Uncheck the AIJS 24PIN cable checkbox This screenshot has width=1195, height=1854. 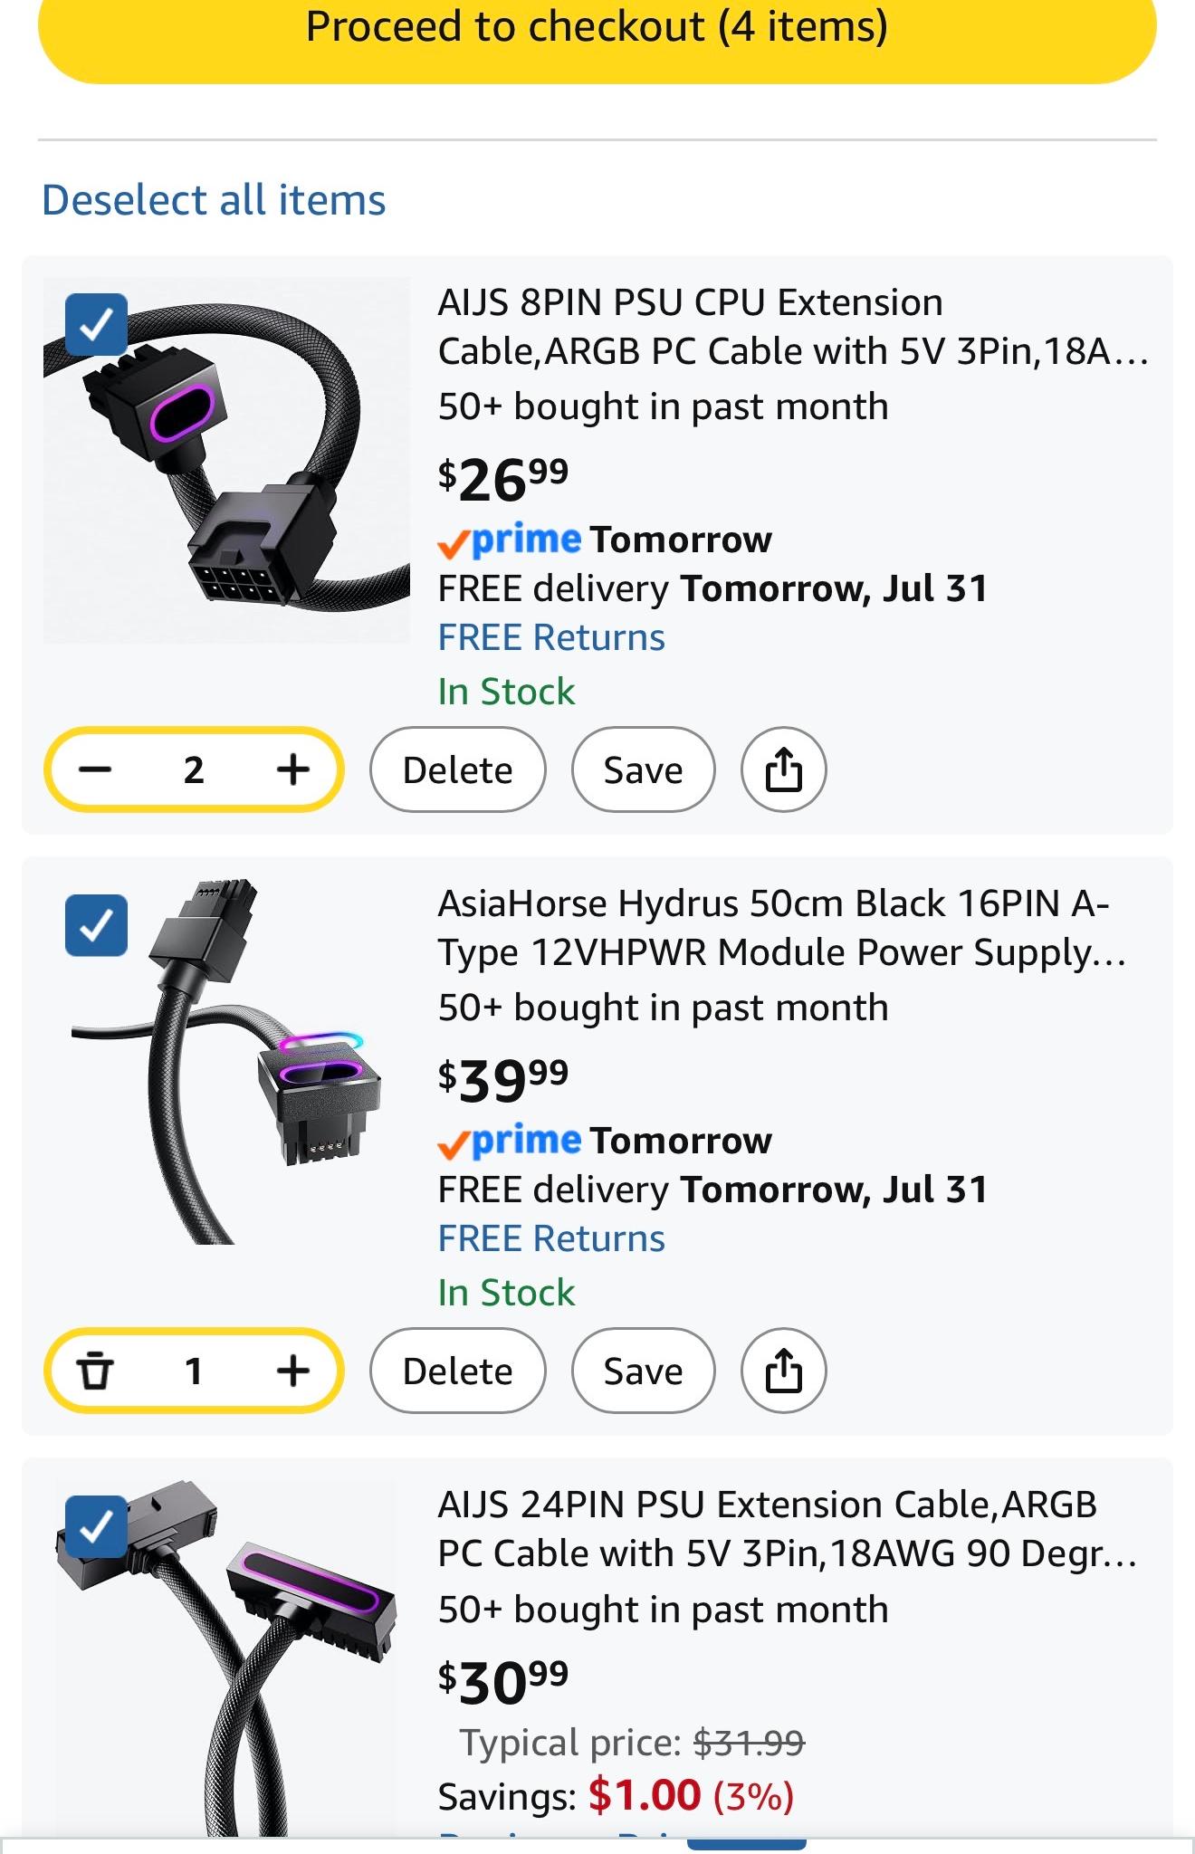pyautogui.click(x=97, y=1526)
